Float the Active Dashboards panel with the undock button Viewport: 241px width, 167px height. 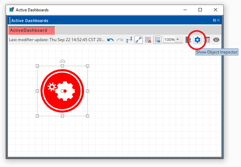point(215,20)
